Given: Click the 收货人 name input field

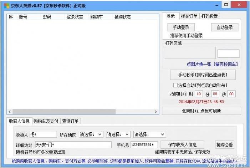Looking at the screenshot, I should pos(43,134).
